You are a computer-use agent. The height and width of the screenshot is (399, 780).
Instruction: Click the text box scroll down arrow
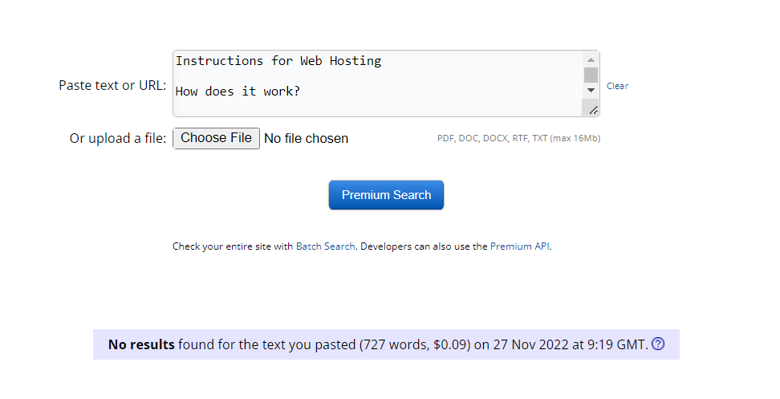coord(591,90)
